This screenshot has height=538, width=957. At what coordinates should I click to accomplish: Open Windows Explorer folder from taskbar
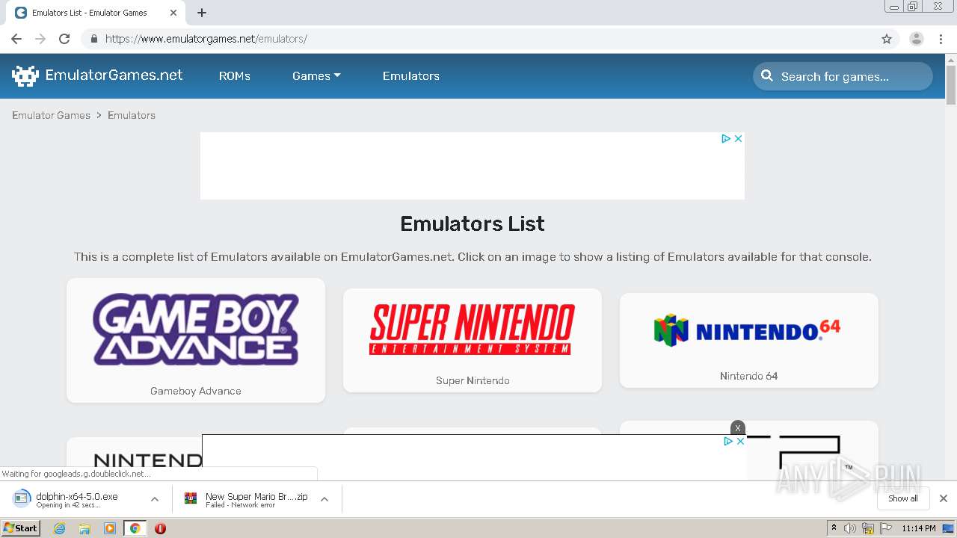[84, 528]
